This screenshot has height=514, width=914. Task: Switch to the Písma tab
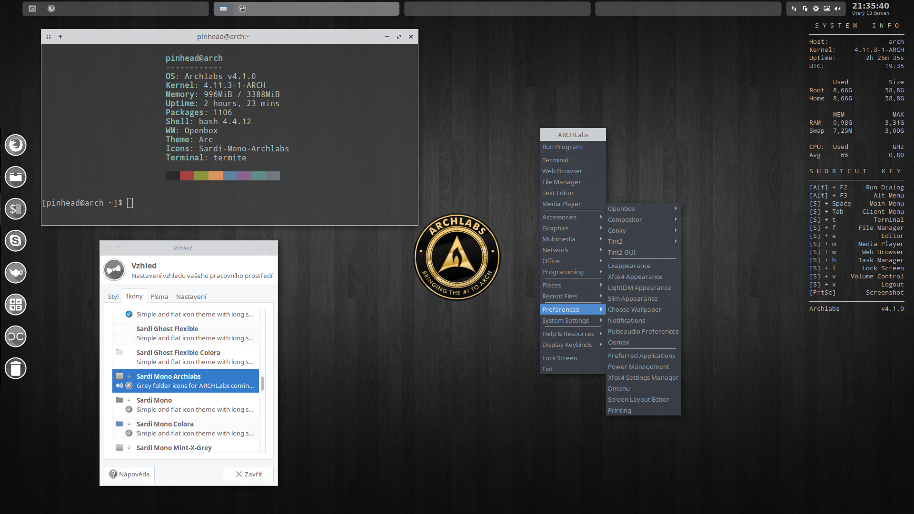(x=159, y=297)
